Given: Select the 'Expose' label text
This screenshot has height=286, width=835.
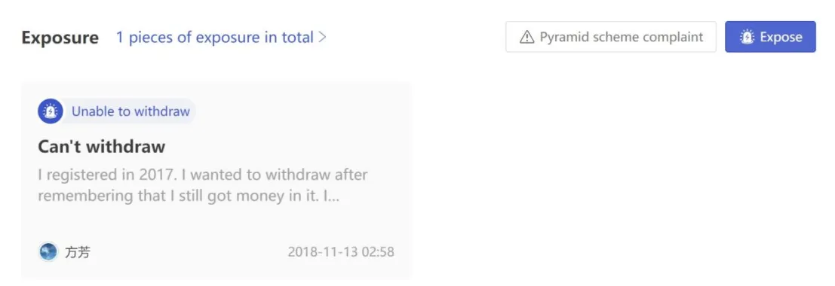Looking at the screenshot, I should 781,37.
